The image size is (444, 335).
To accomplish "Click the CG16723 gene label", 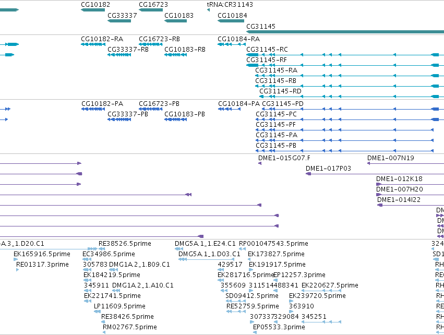I will pos(153,5).
